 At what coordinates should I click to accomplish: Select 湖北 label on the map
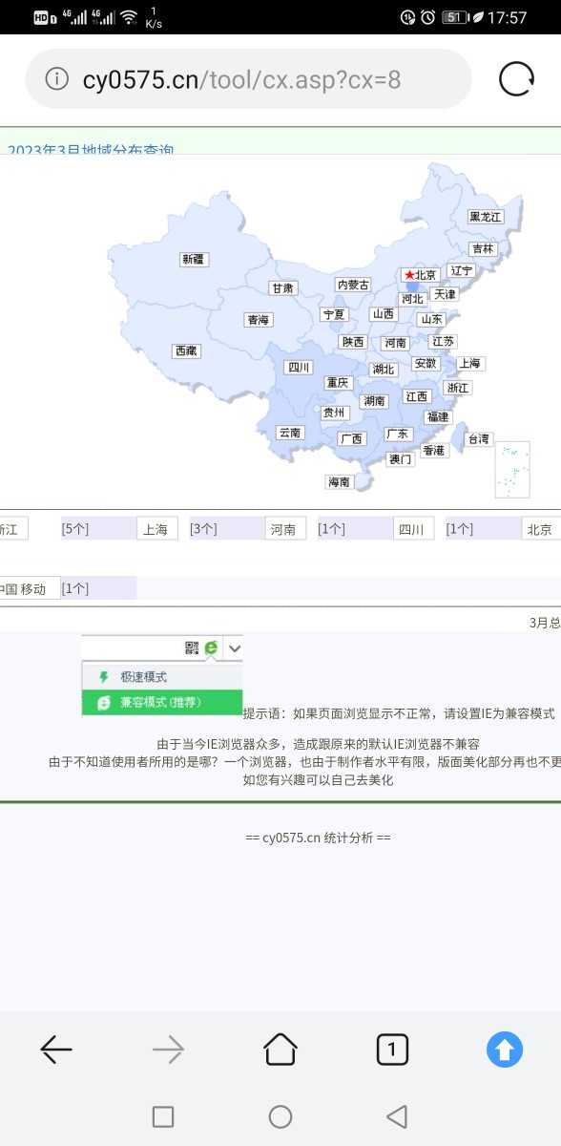[384, 370]
